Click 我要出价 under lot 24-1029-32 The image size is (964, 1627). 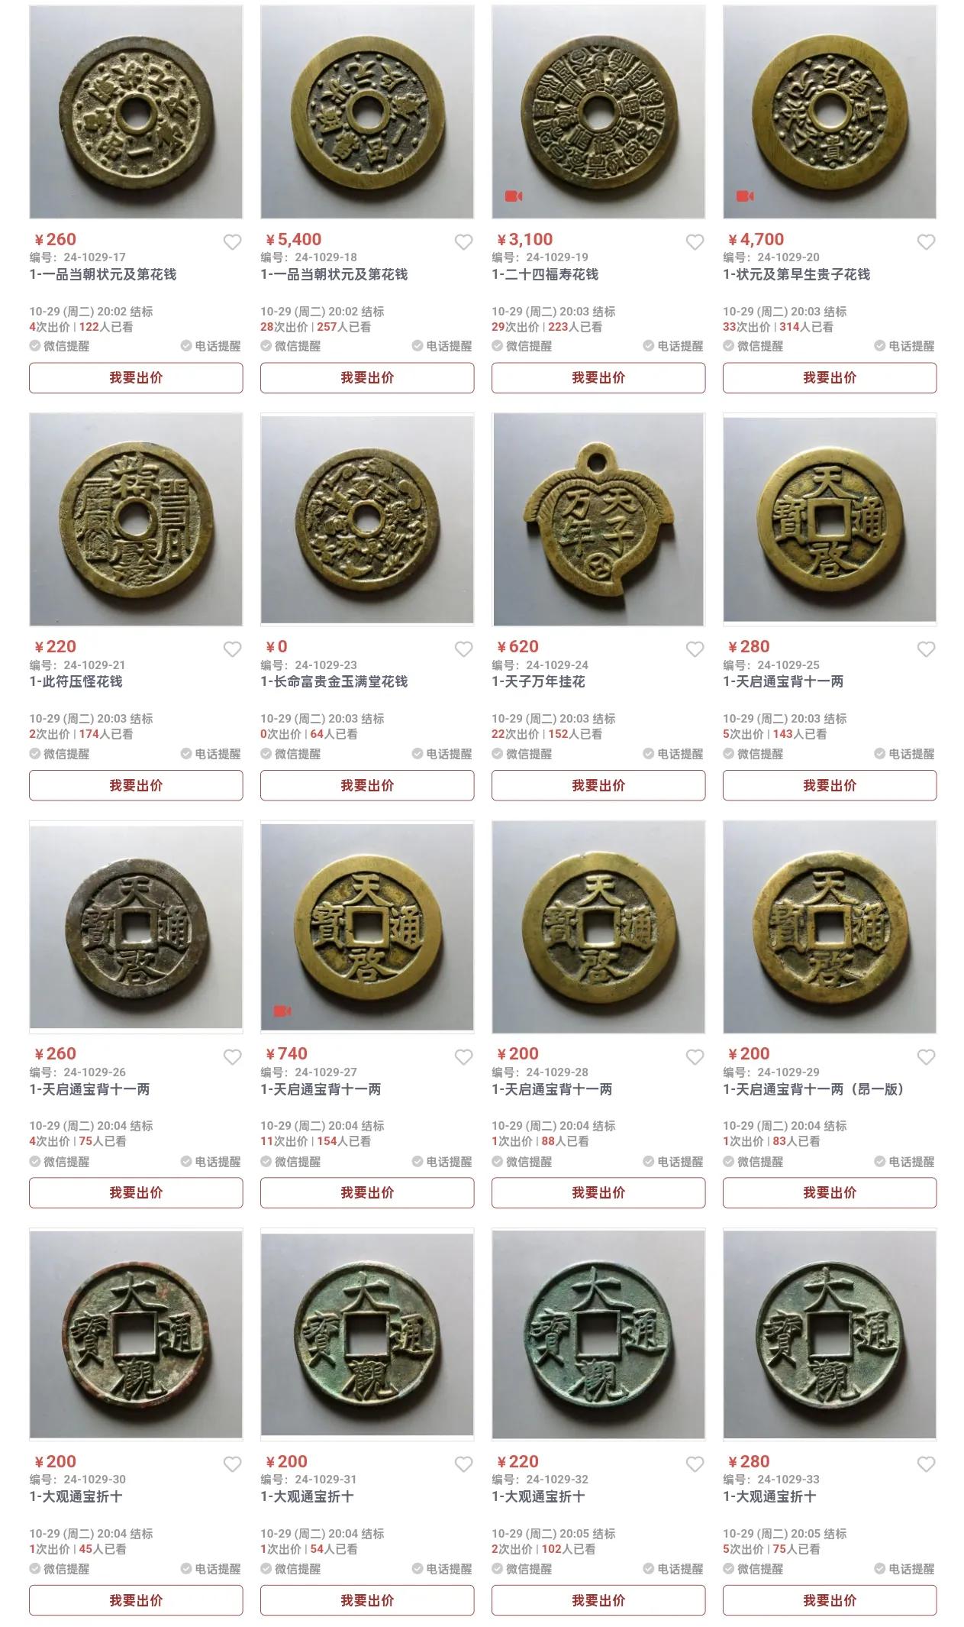[x=598, y=1600]
